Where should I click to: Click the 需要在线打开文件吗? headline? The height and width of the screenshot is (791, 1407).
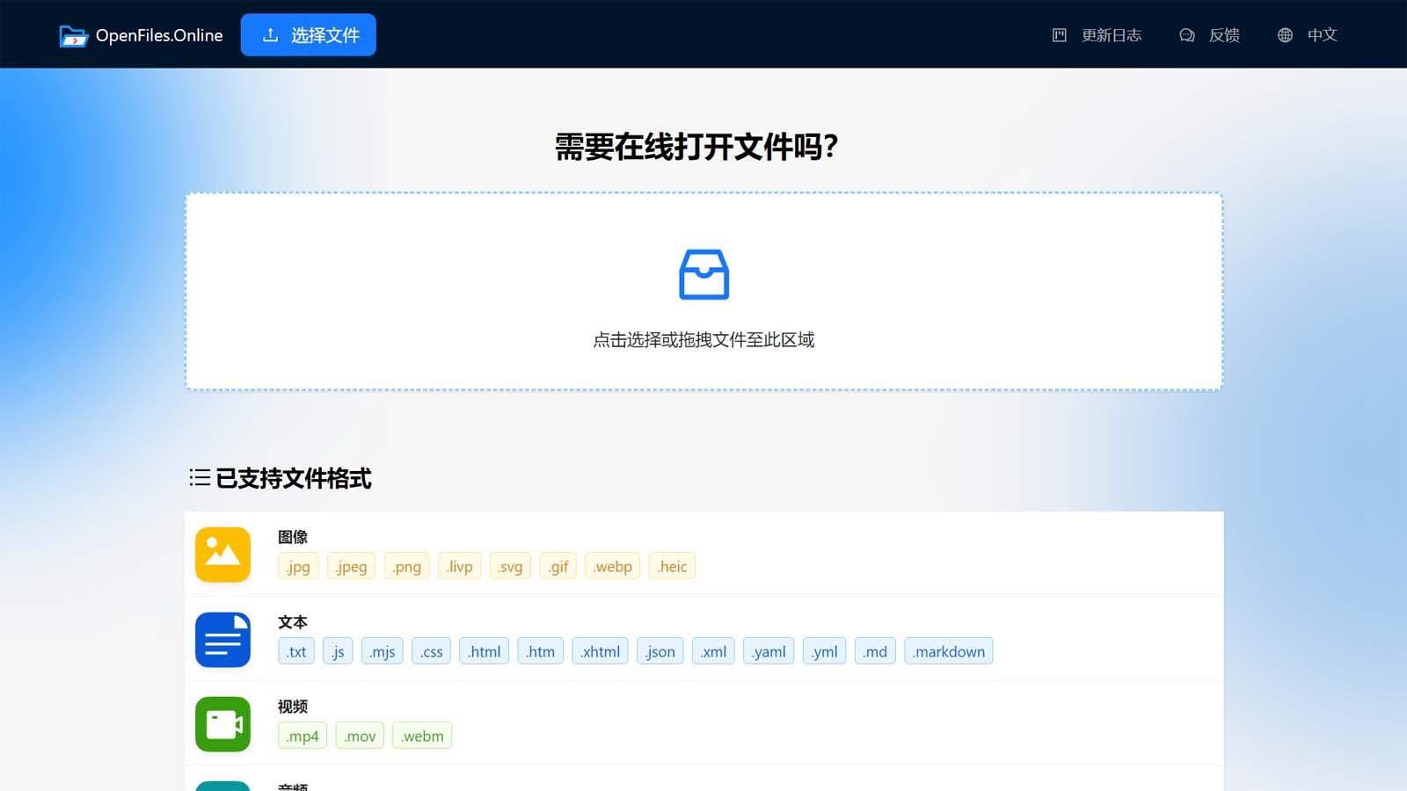pos(696,147)
